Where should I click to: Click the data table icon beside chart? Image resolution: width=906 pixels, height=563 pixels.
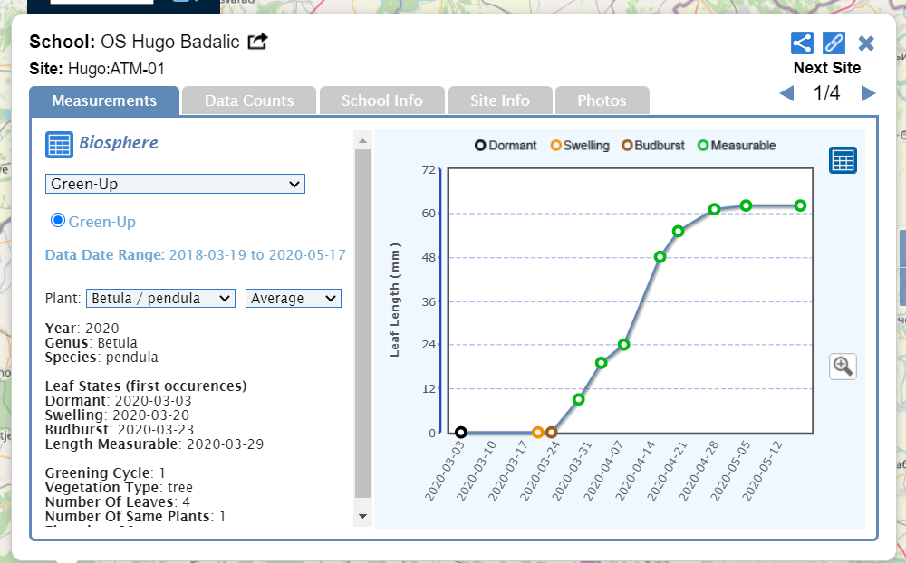pyautogui.click(x=843, y=160)
